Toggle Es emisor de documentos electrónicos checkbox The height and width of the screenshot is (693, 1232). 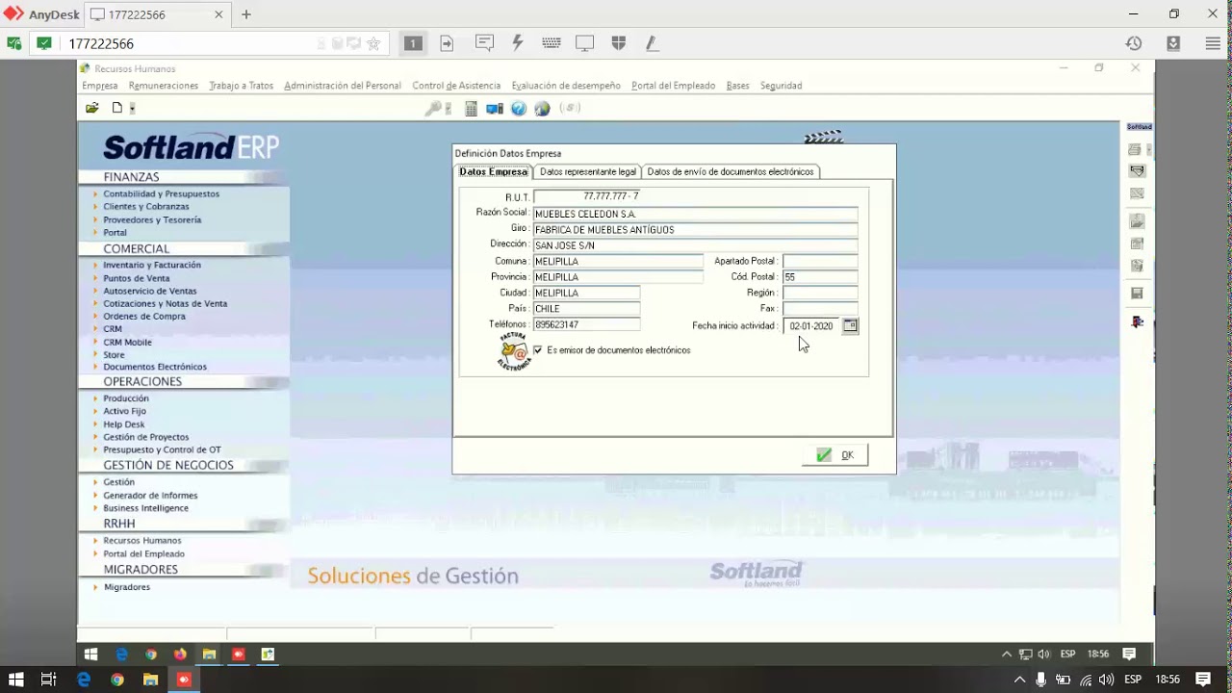pyautogui.click(x=537, y=350)
